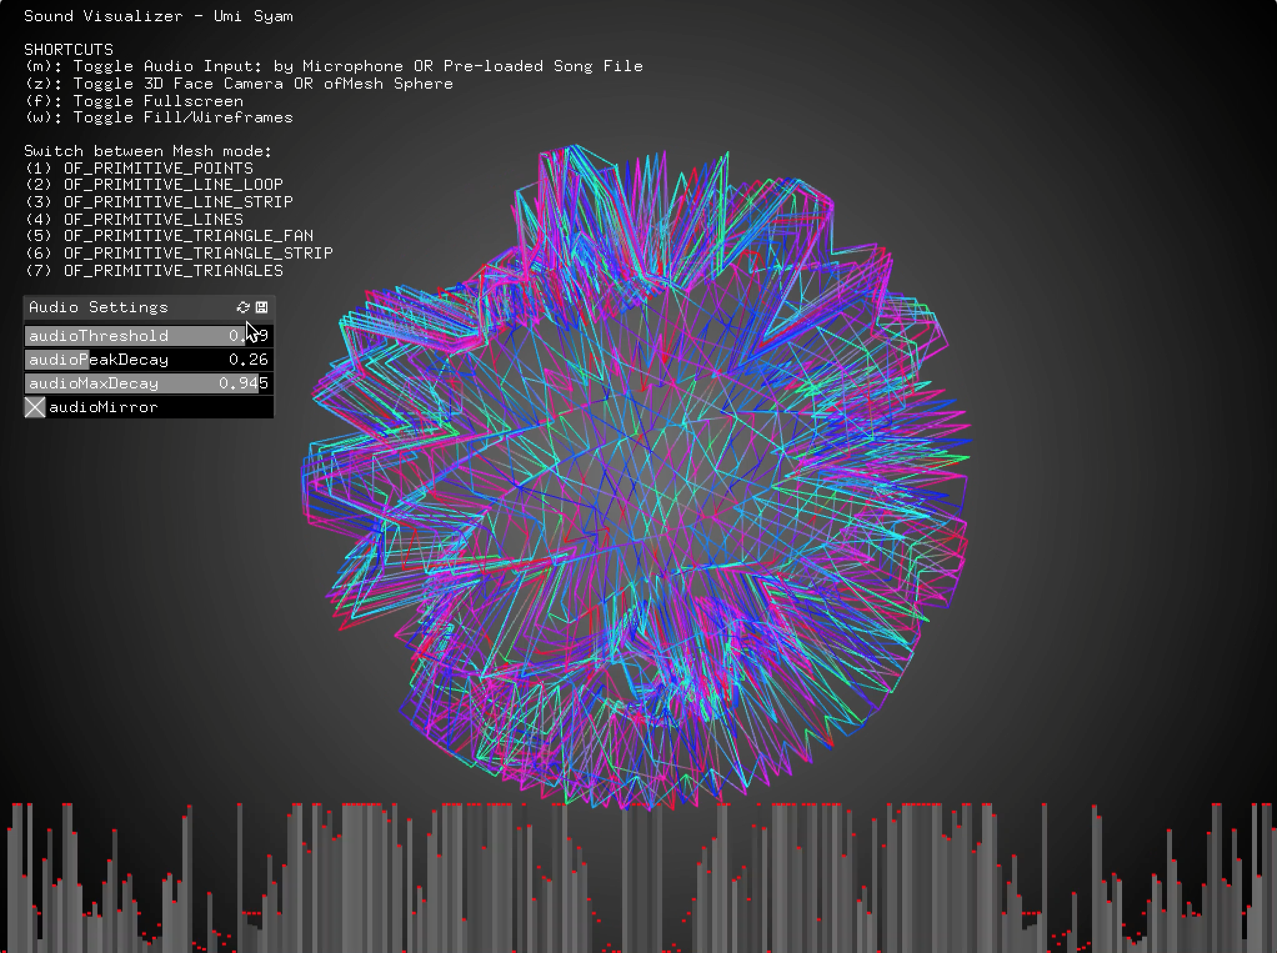The height and width of the screenshot is (953, 1277).
Task: Click the 0.26 value on audioPeakDecay
Action: (248, 360)
